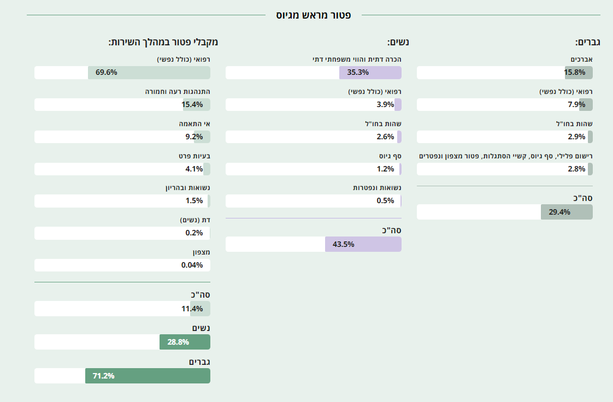Click the סף גיוס 1.2% bar

[x=313, y=169]
